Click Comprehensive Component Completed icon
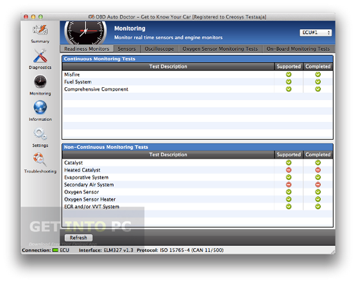The image size is (356, 283). pos(318,89)
